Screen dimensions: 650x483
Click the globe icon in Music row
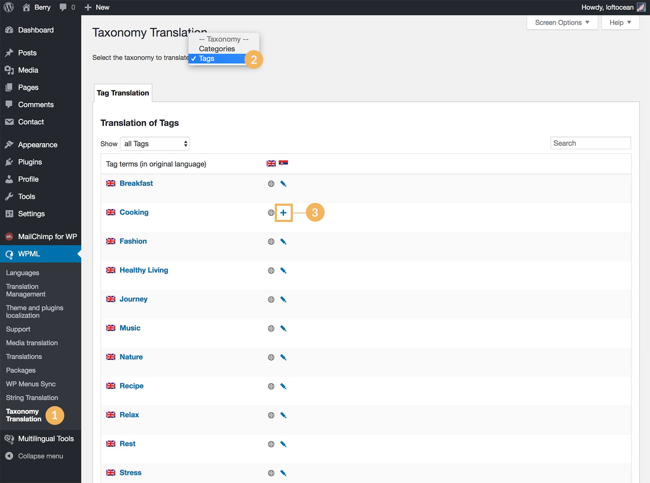[271, 328]
